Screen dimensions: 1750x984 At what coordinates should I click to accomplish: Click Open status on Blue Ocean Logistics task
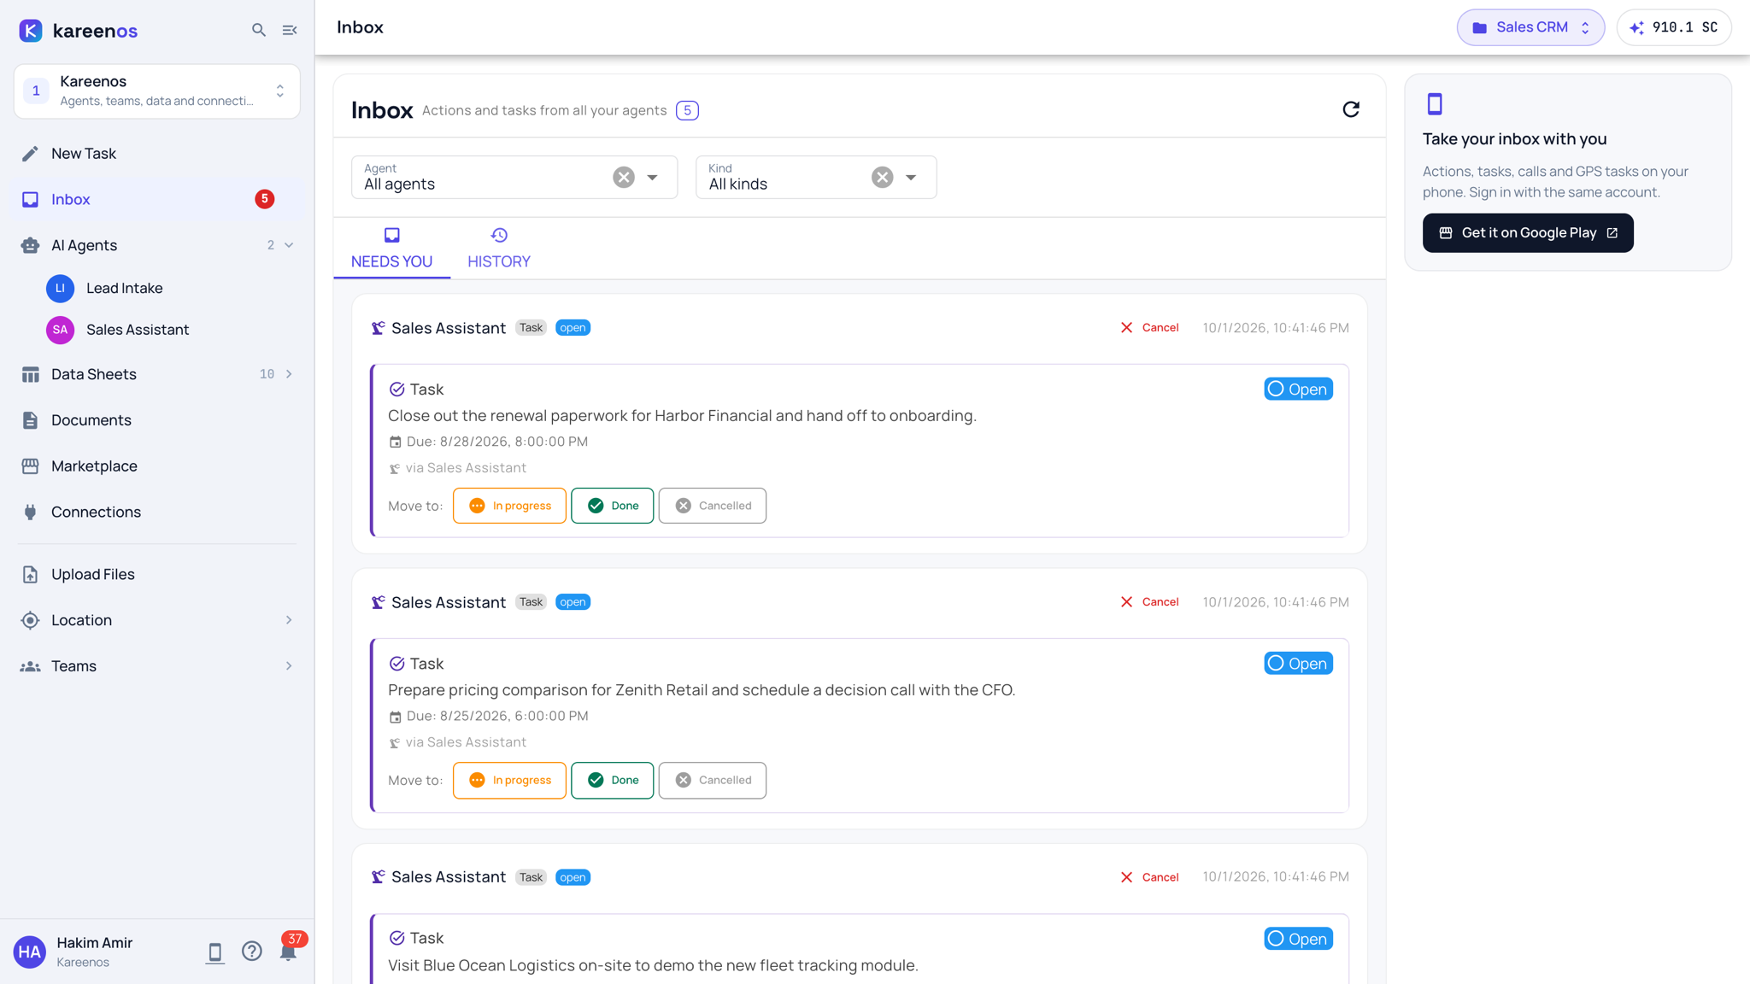pyautogui.click(x=1298, y=939)
